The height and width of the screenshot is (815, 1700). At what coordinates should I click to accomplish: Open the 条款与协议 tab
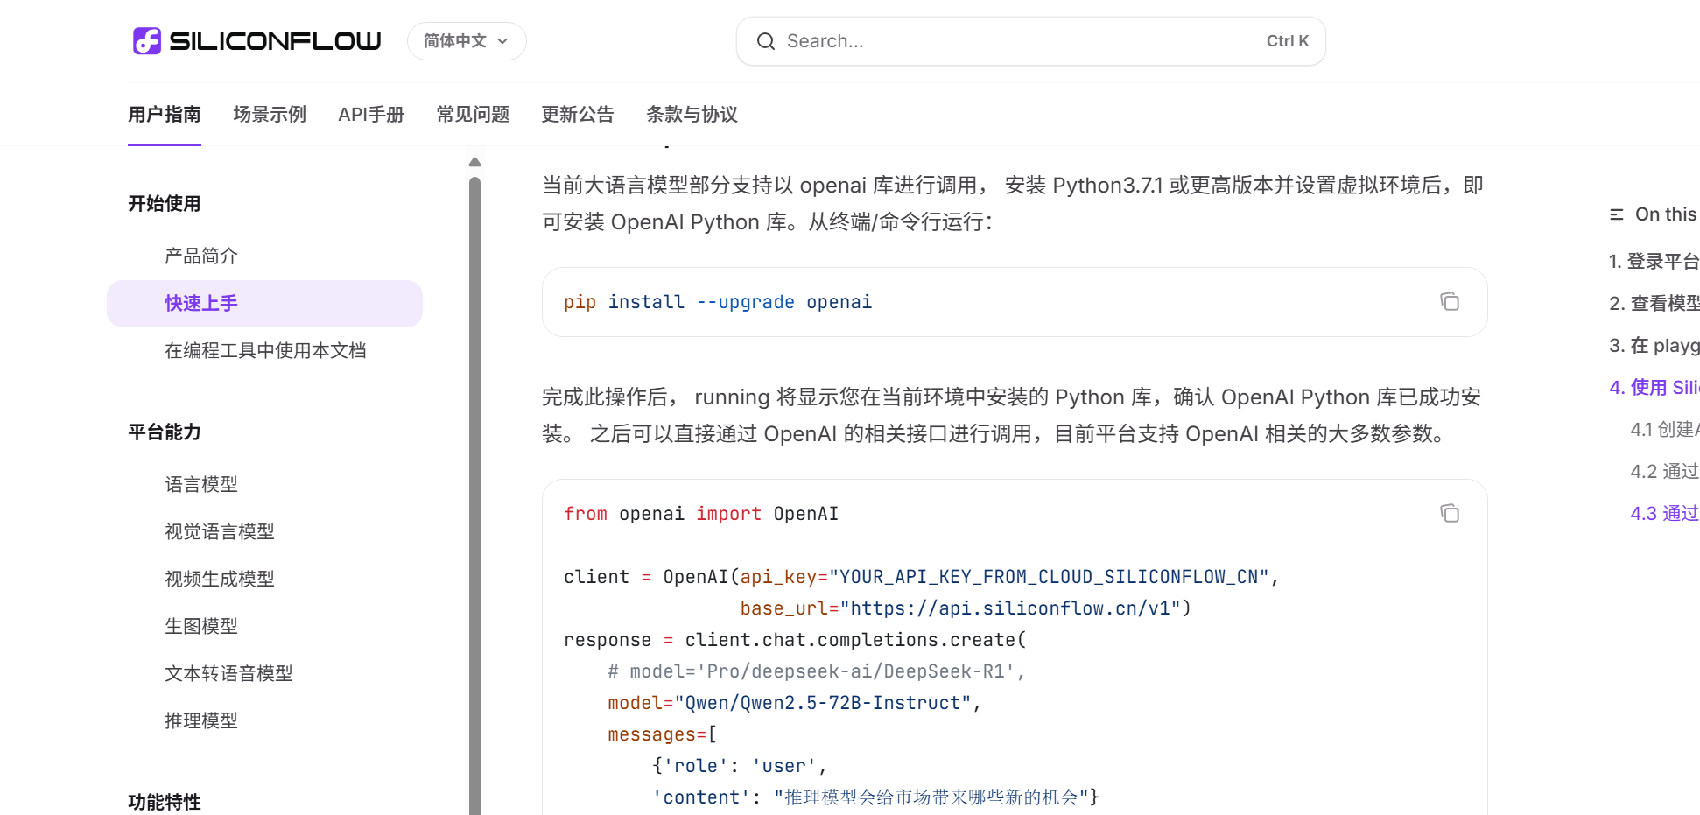(x=692, y=115)
